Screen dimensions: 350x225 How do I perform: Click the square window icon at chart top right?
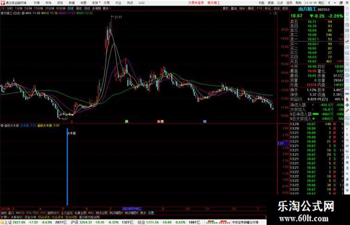pos(275,13)
